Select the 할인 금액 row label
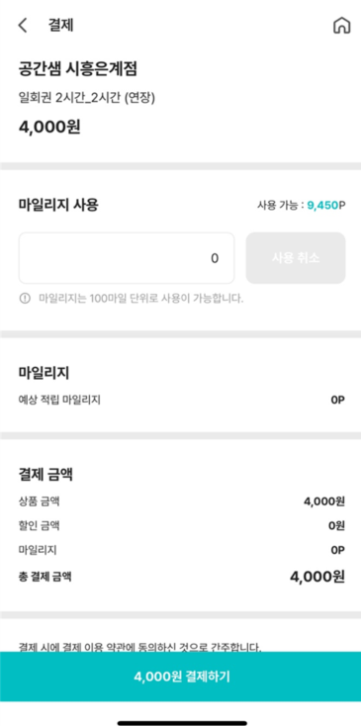The width and height of the screenshot is (361, 726). pos(39,526)
